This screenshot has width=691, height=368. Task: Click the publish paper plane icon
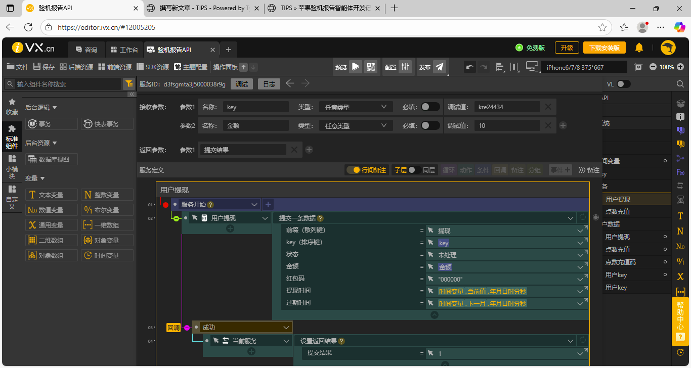[x=440, y=67]
